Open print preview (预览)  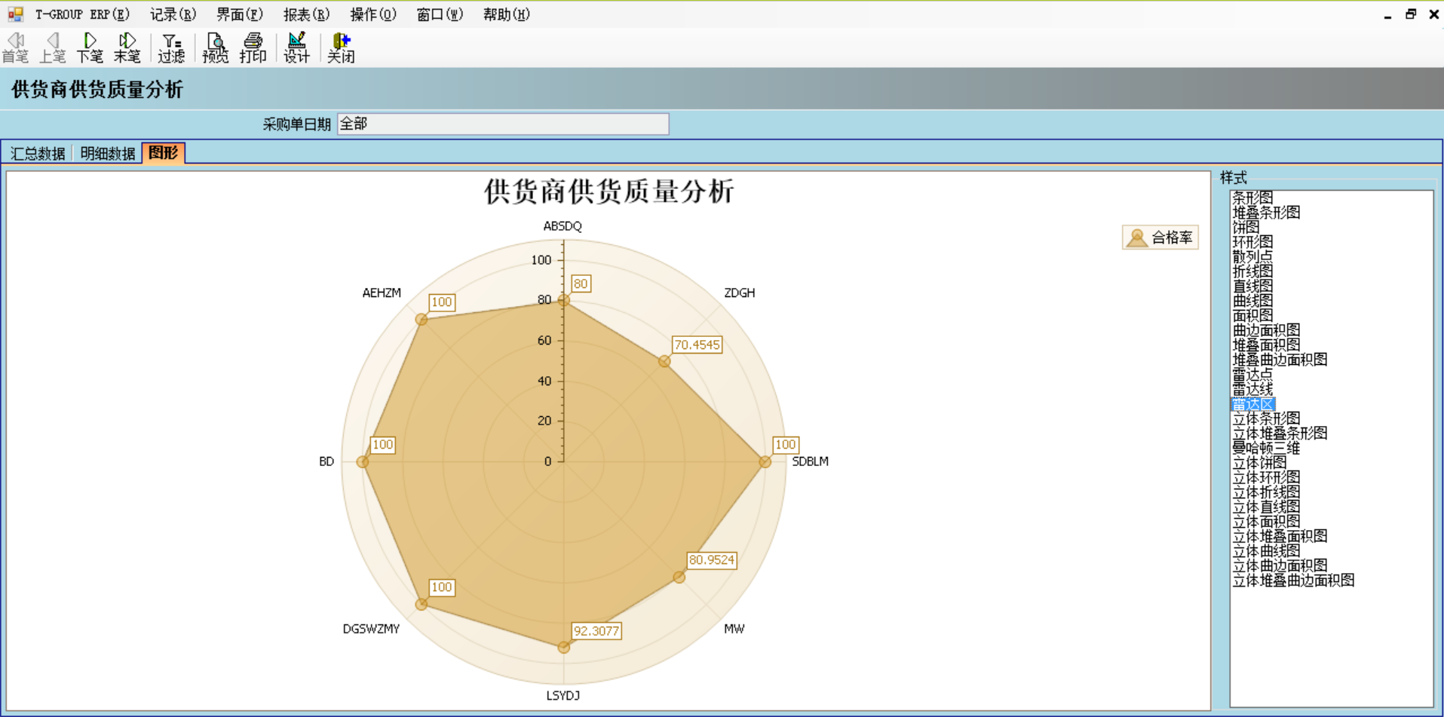coord(215,47)
